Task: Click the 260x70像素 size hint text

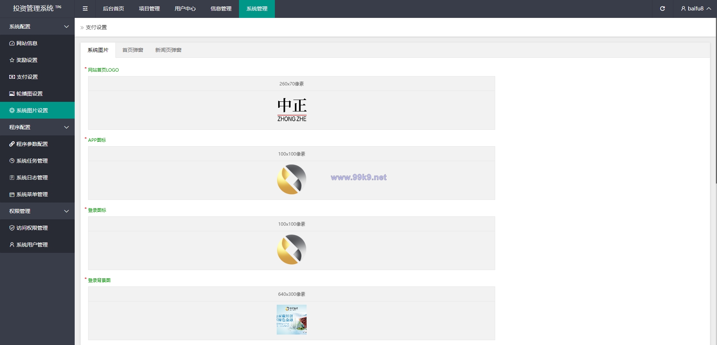Action: tap(292, 84)
